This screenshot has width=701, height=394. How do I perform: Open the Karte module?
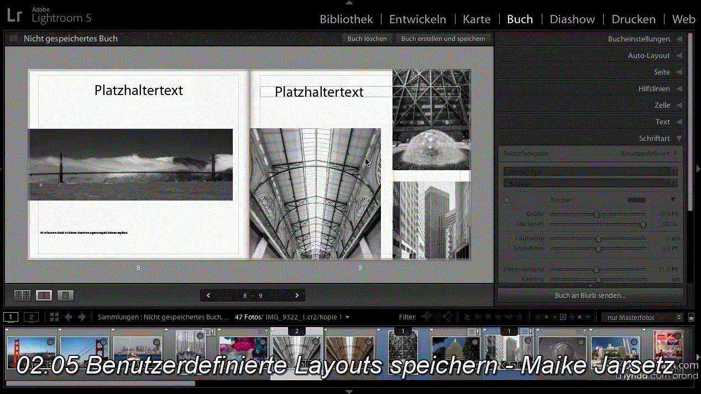click(x=477, y=19)
